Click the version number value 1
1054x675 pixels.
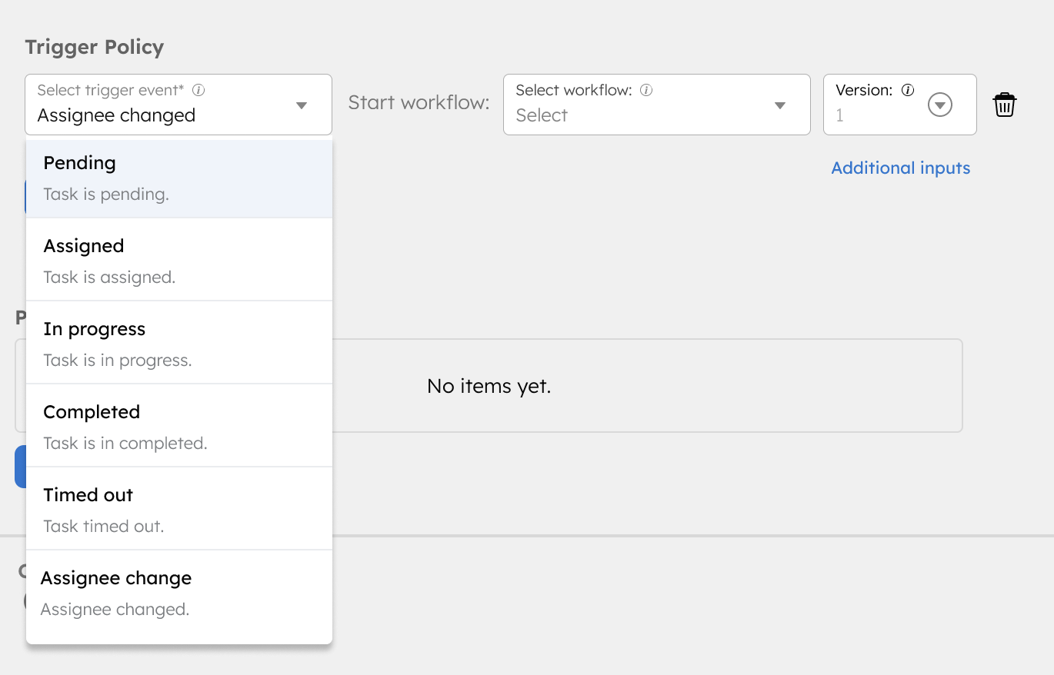click(x=840, y=115)
